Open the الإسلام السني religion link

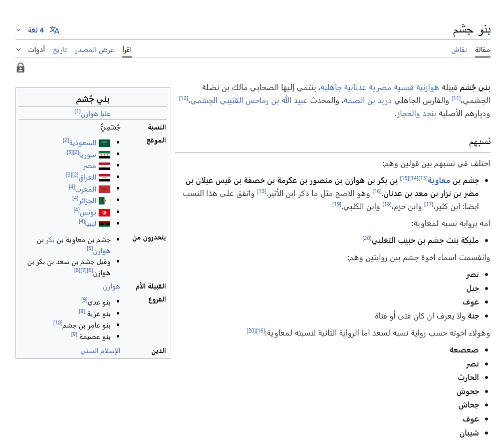100,351
